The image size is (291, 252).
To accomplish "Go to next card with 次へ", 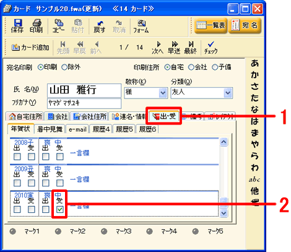I will click(x=157, y=48).
